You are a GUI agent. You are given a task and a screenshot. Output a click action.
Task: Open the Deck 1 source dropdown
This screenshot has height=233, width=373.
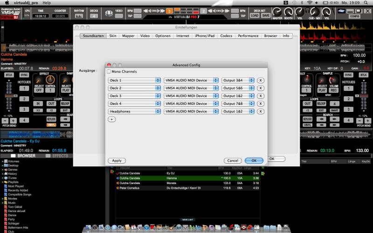tap(134, 80)
